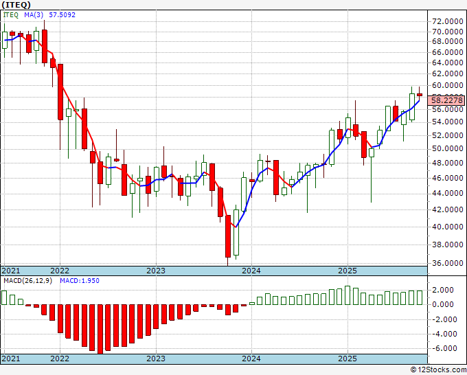Click 2023 on the price chart time axis
The height and width of the screenshot is (375, 467).
coord(156,271)
